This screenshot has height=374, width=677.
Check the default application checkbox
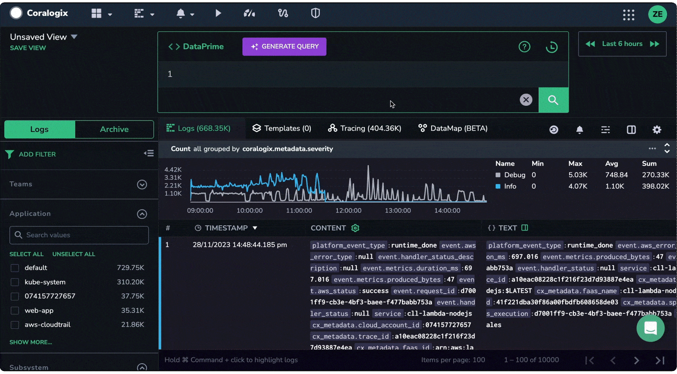(x=15, y=268)
